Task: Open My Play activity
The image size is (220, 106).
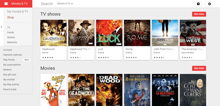Action: pyautogui.click(x=11, y=84)
